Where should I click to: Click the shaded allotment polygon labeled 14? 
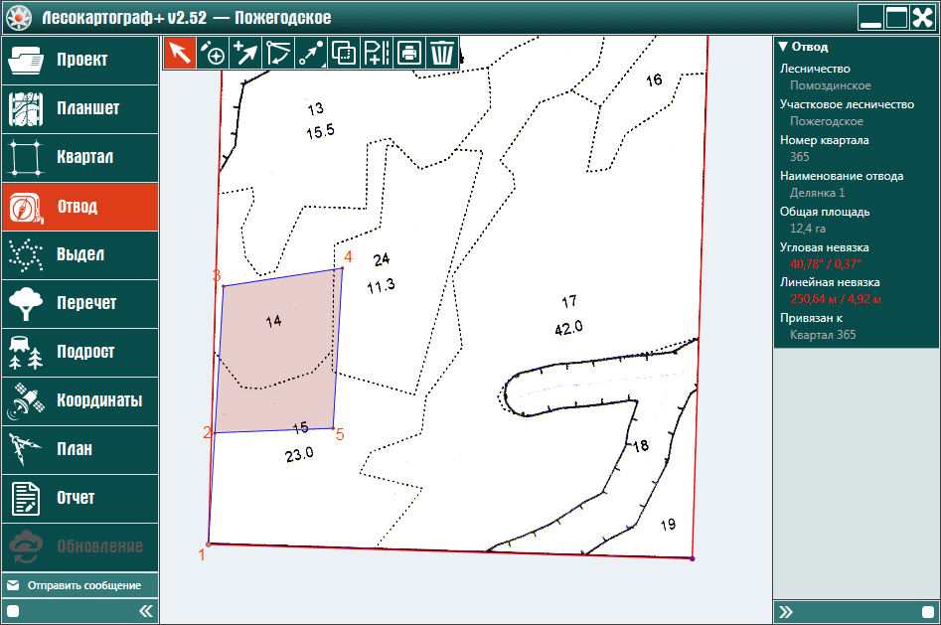(x=278, y=351)
